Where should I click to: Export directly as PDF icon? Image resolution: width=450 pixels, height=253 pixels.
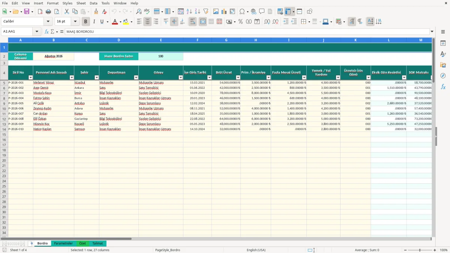coord(40,12)
